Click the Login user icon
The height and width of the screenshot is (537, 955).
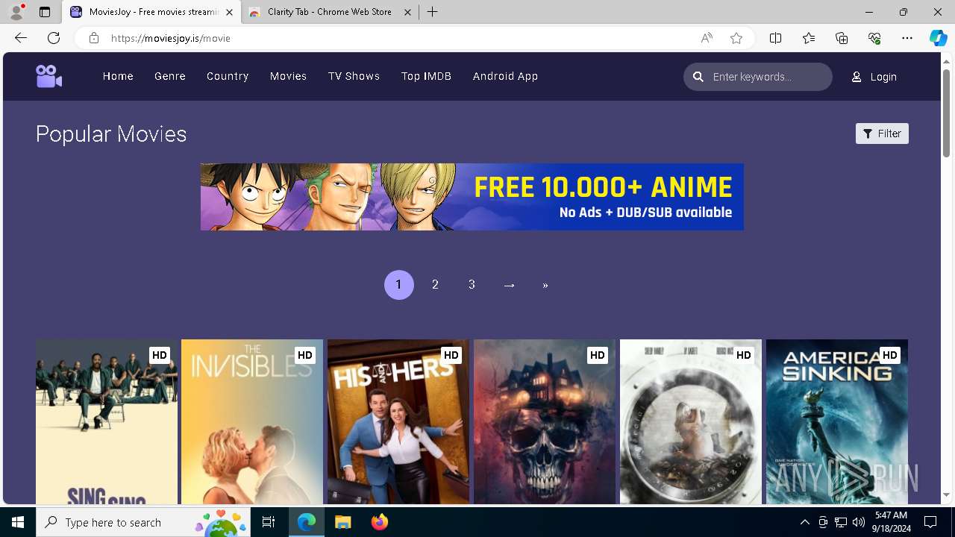[857, 77]
